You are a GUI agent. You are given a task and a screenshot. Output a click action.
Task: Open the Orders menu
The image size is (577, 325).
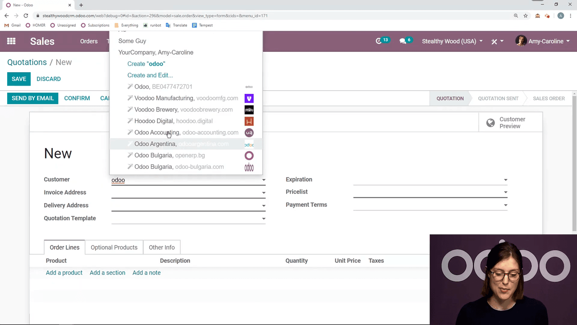(89, 41)
